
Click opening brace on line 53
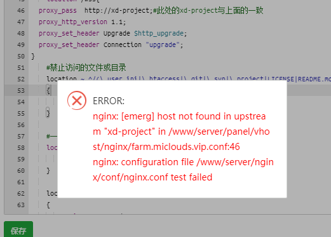click(48, 90)
